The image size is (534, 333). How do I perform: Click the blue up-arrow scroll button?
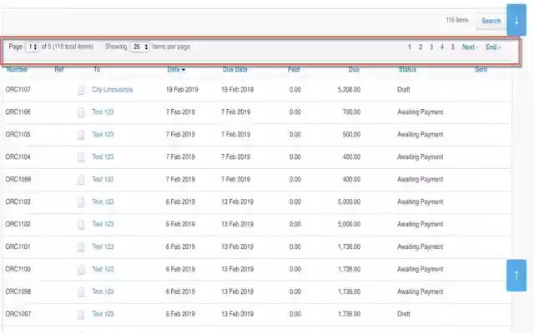516,276
